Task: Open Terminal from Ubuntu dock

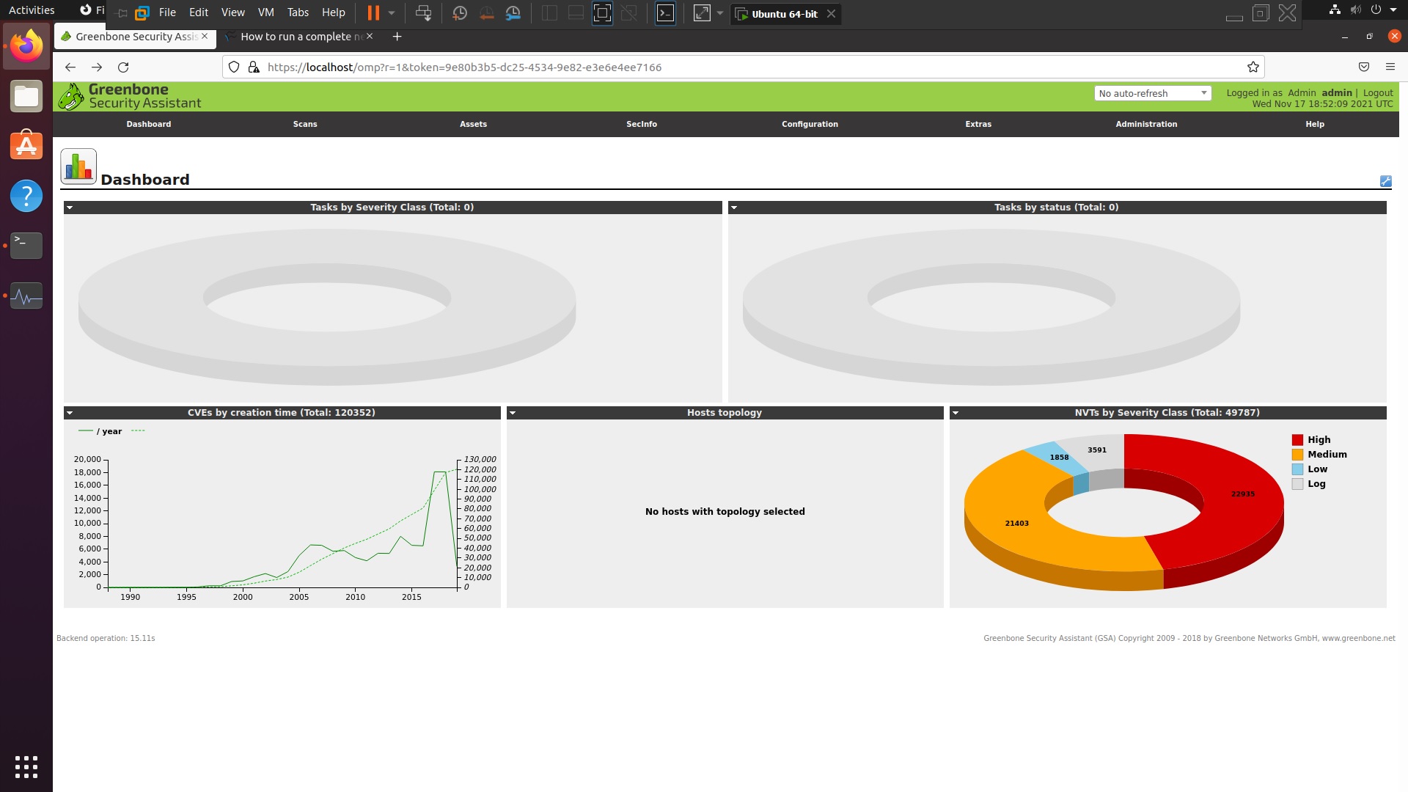Action: click(26, 245)
